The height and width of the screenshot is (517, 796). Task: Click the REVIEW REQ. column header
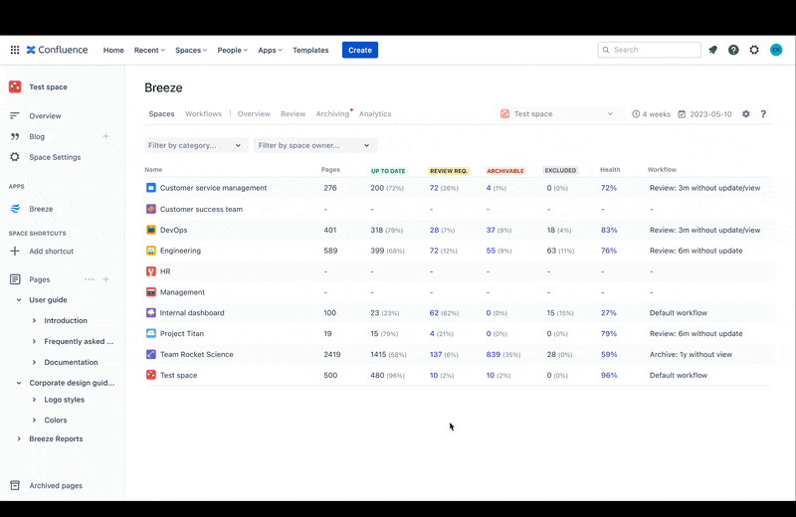point(449,171)
